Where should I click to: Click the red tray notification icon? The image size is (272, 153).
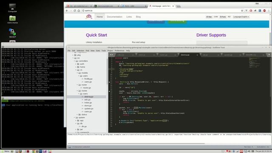click(x=241, y=151)
